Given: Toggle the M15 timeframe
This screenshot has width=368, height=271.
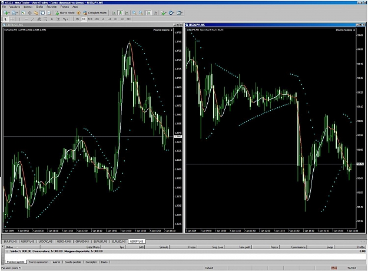Looking at the screenshot, I should point(90,19).
